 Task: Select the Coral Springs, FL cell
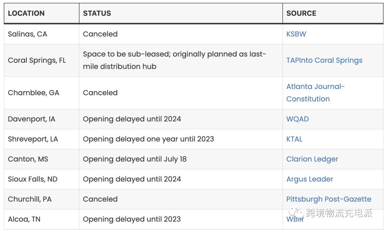pos(37,60)
